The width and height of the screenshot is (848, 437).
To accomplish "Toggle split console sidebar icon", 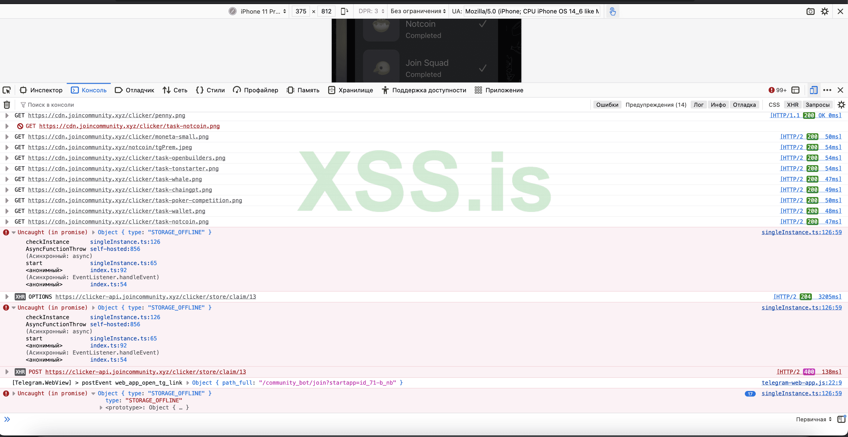I will click(x=841, y=419).
